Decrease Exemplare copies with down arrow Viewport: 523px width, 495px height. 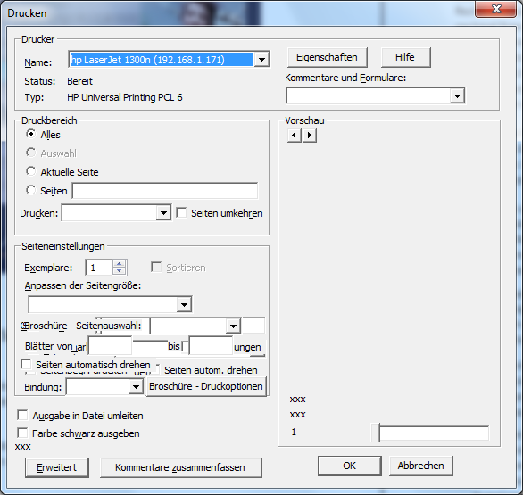tap(119, 271)
